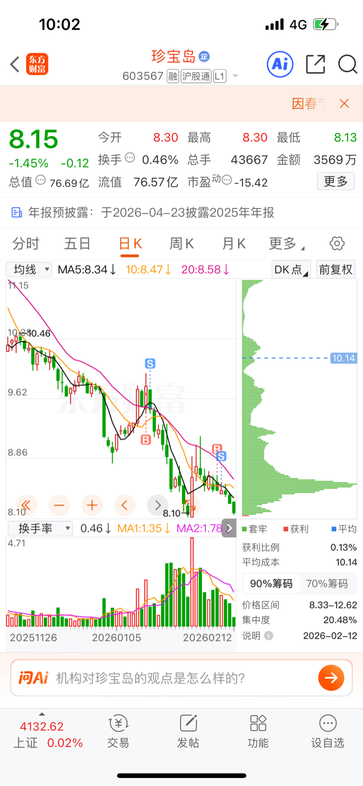The width and height of the screenshot is (363, 786).
Task: Move chart right with grey arrow
Action: tap(157, 505)
